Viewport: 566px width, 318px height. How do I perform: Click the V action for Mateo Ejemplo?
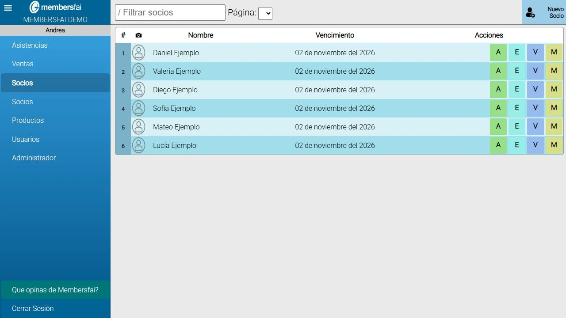coord(535,127)
